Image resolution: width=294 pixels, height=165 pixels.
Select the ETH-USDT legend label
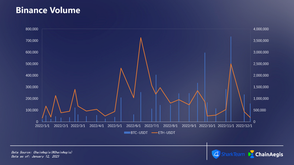pos(167,132)
